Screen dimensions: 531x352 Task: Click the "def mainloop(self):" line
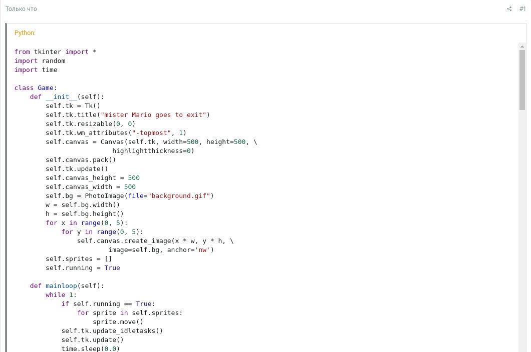[67, 286]
